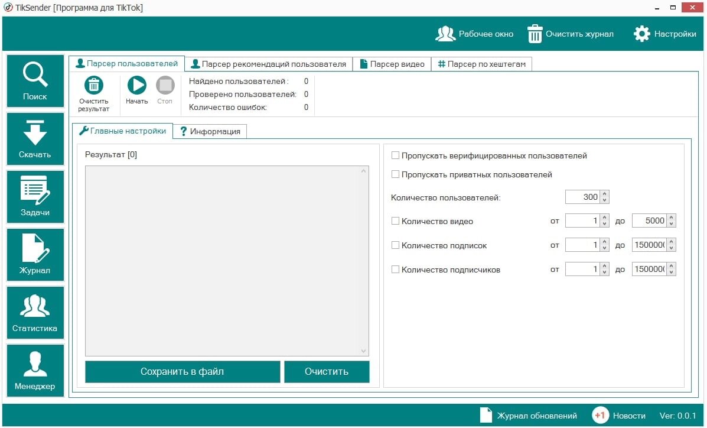Open the Скачать download section
707x428 pixels.
click(x=35, y=139)
